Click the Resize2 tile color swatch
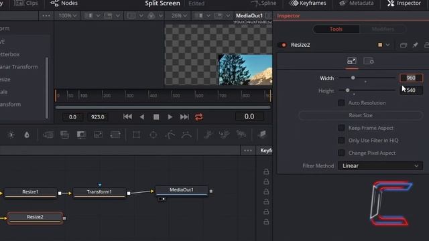The width and height of the screenshot is (429, 241). tap(380, 45)
